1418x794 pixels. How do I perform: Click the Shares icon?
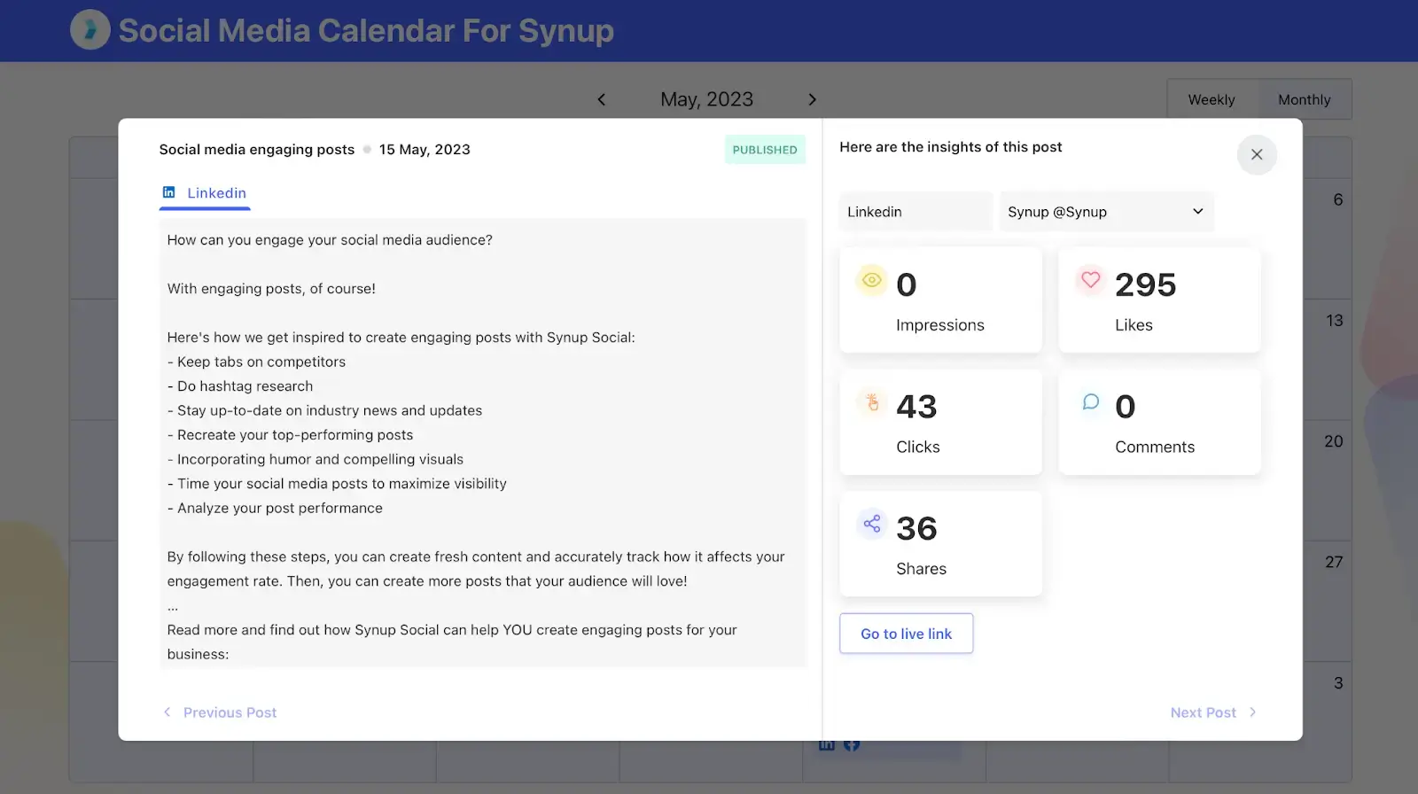tap(872, 524)
